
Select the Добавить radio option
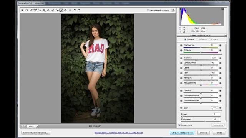coord(197,39)
